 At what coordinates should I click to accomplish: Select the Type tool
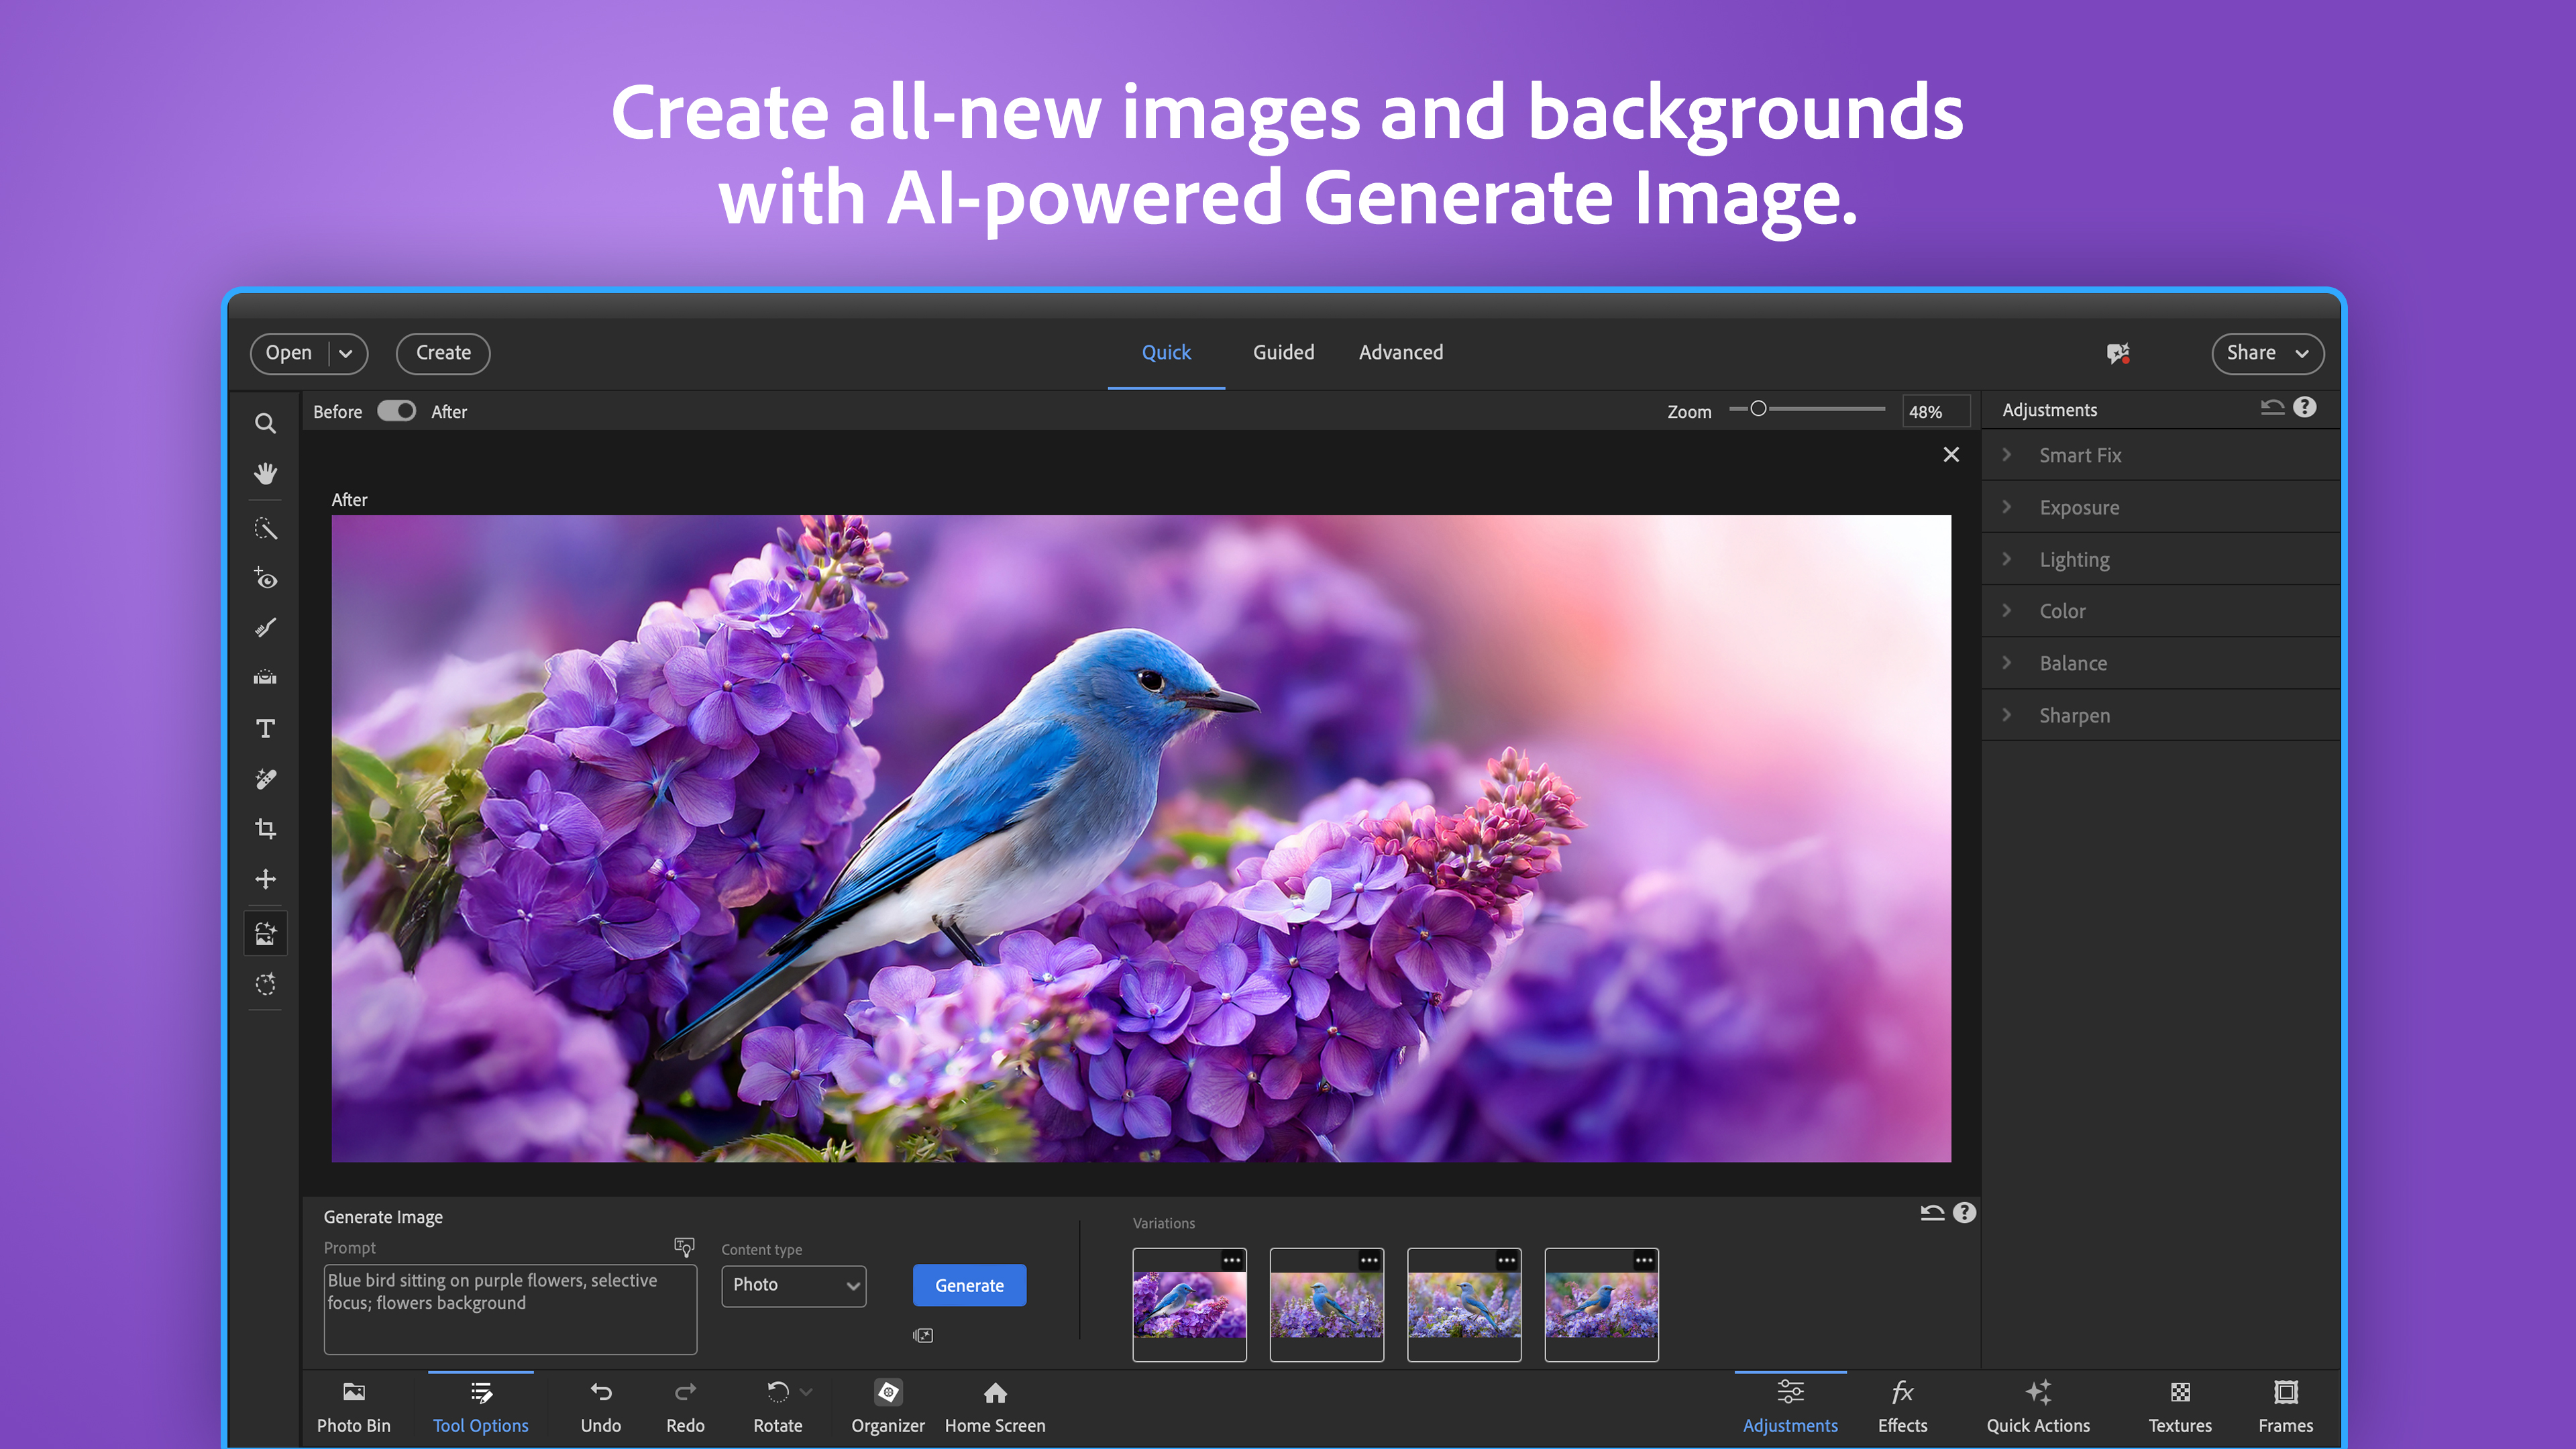point(265,728)
